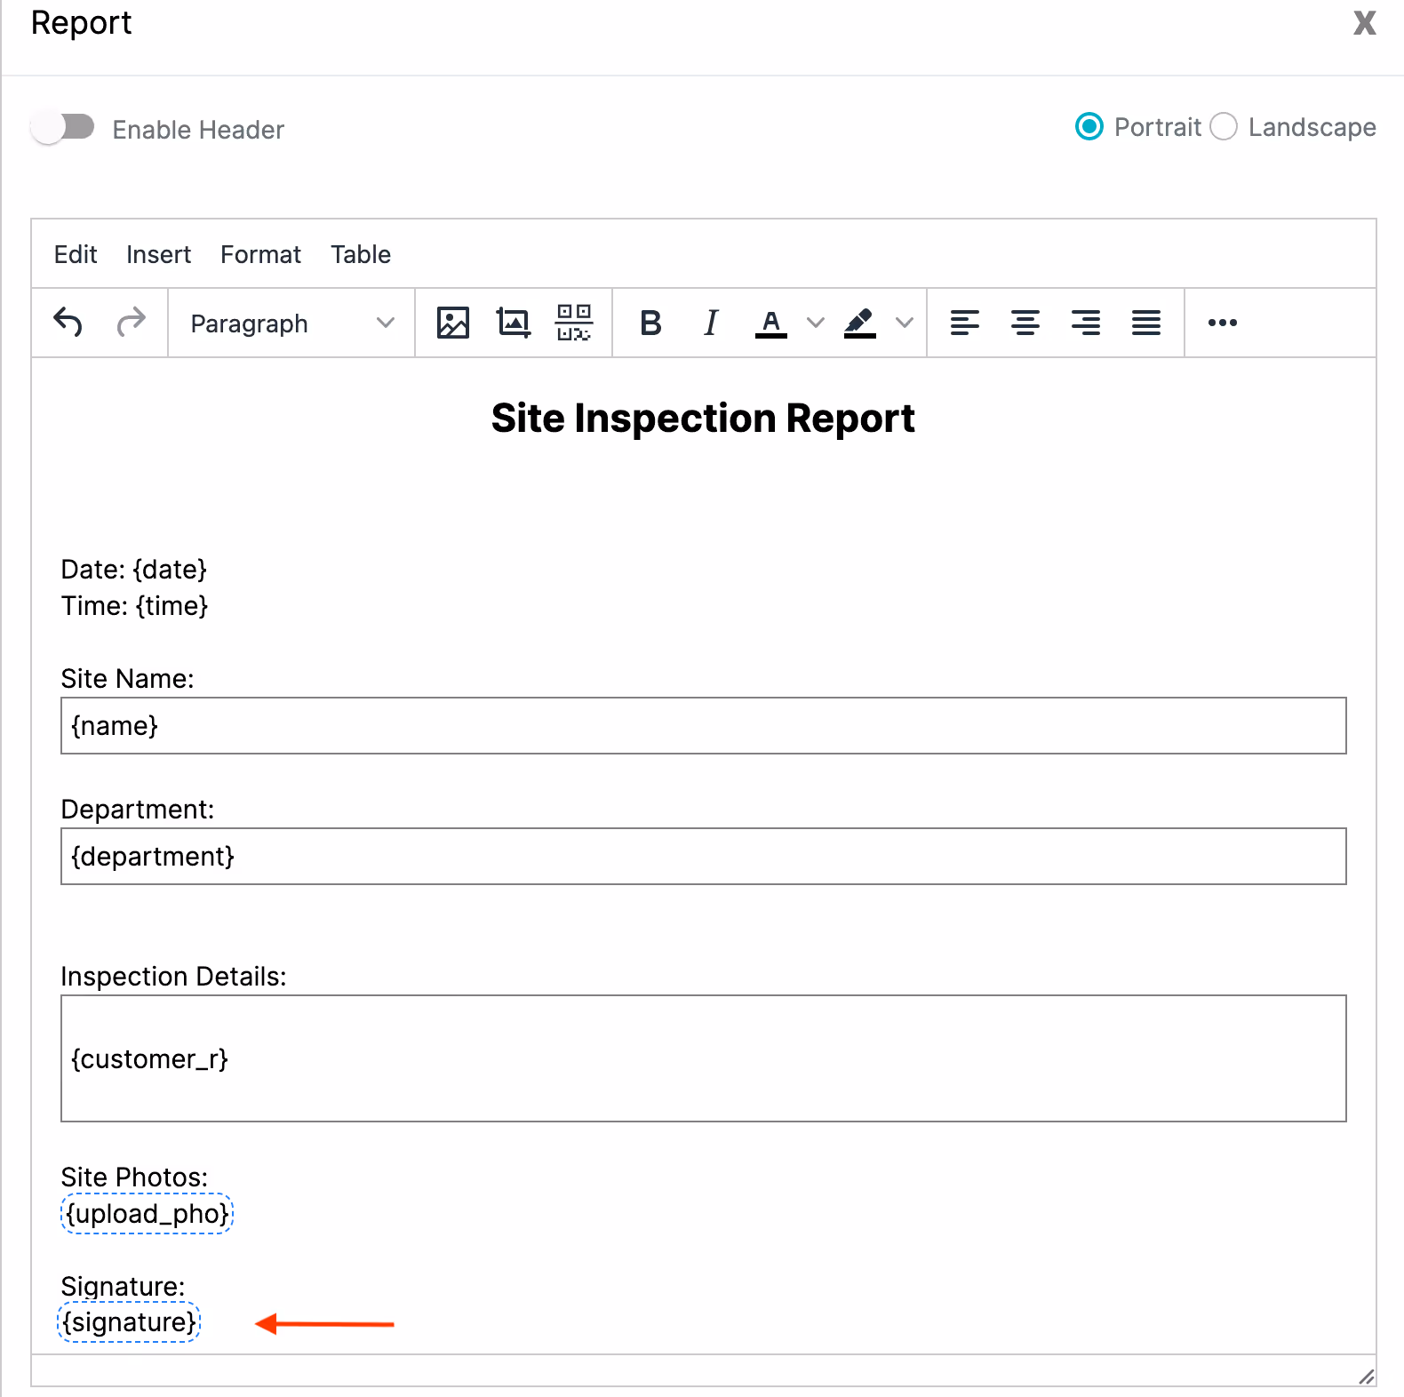This screenshot has height=1397, width=1404.
Task: Insert an image with the picture icon
Action: [453, 323]
